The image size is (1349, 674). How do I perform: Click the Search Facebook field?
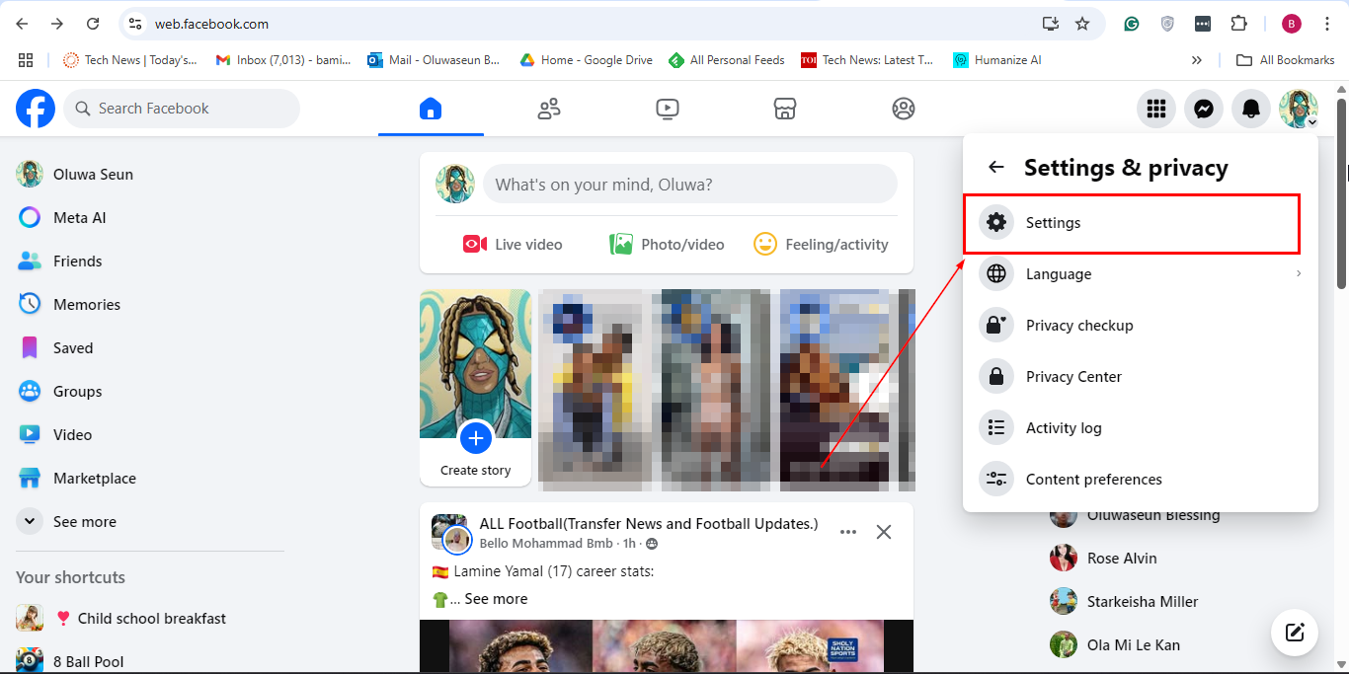(x=182, y=109)
